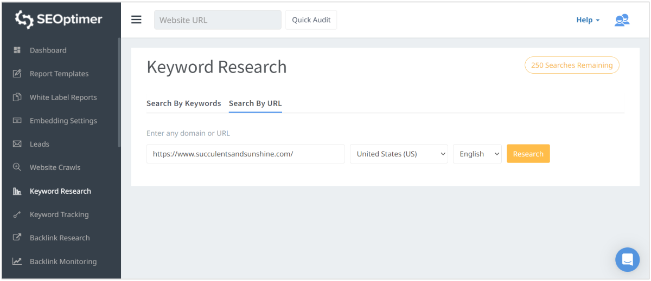Click the Backlink Research external-link icon

coord(17,238)
